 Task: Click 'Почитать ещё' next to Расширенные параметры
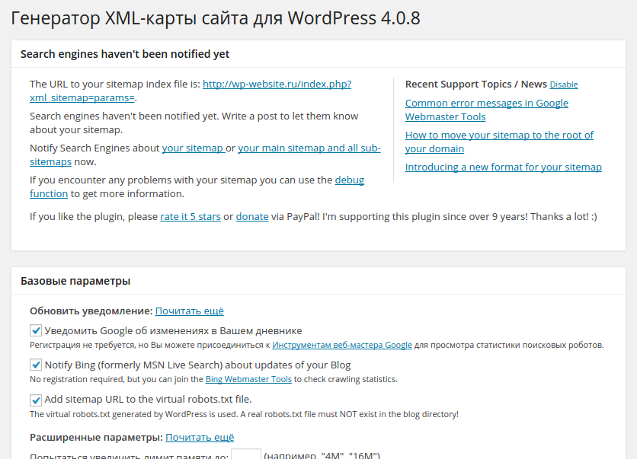[200, 438]
